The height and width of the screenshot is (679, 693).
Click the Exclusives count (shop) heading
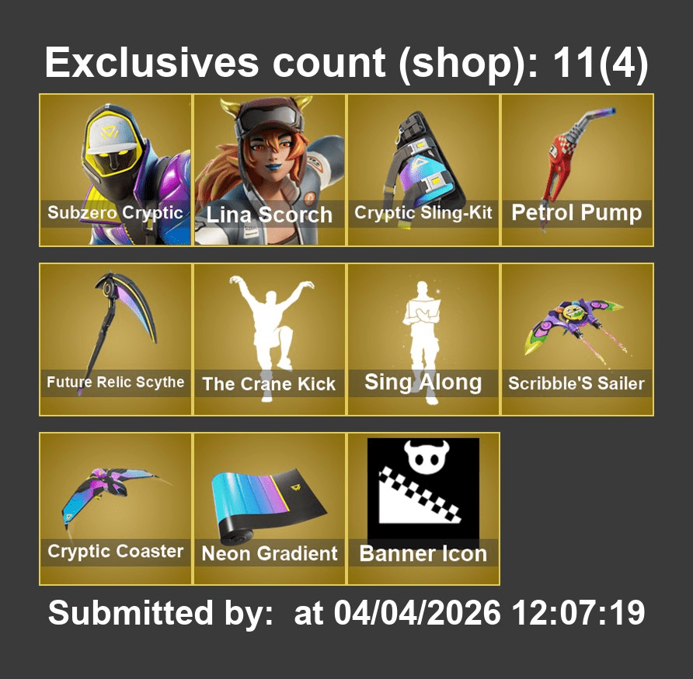346,63
